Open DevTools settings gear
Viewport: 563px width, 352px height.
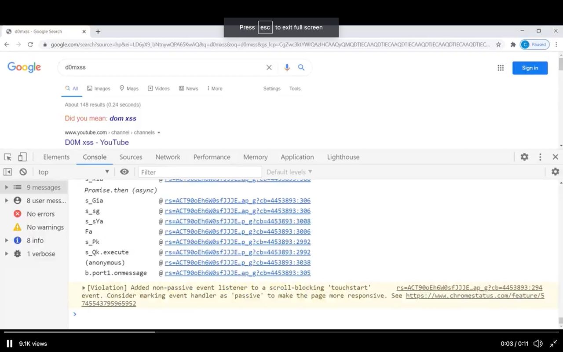pyautogui.click(x=524, y=157)
